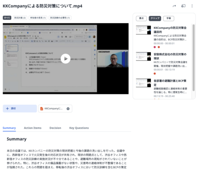
Task: Select the すべて filter tag
Action: tap(7, 18)
